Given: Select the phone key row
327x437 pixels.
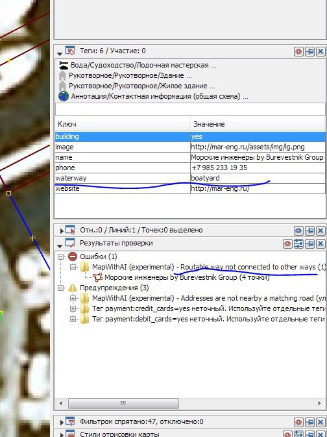Looking at the screenshot, I should point(122,168).
